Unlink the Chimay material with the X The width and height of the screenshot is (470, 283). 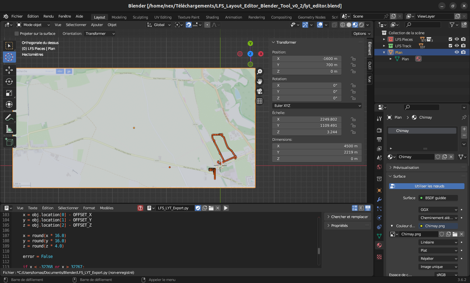pos(451,157)
